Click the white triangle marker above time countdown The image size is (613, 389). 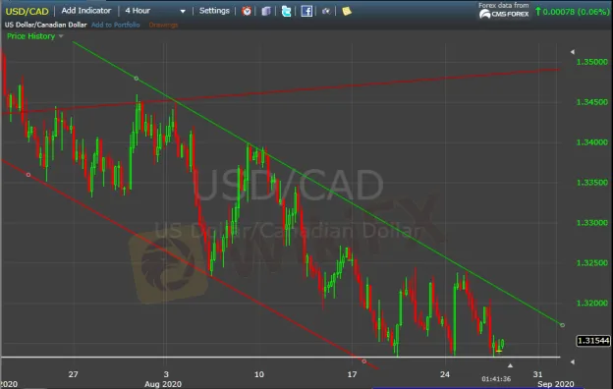coord(510,365)
